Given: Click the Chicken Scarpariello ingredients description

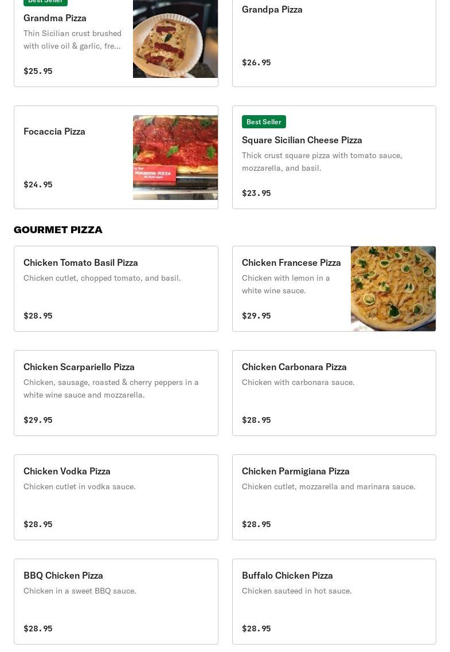Looking at the screenshot, I should coord(111,388).
